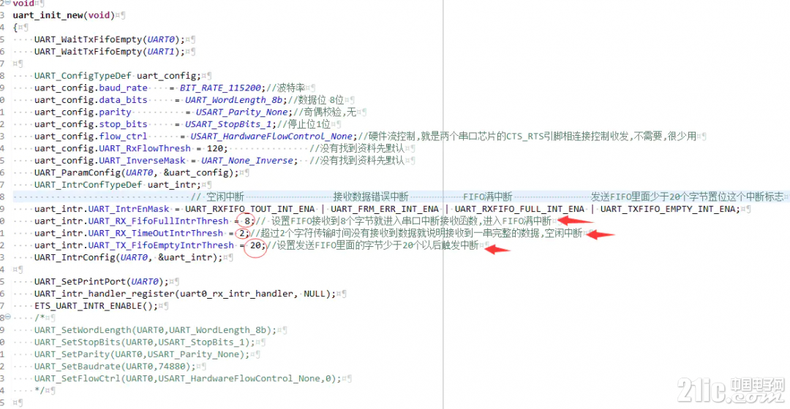Click the 空闲中断 comment label
The height and width of the screenshot is (409, 790).
click(225, 196)
